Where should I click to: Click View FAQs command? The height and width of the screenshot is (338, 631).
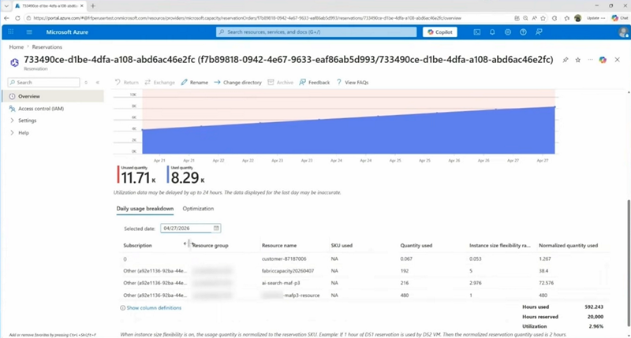click(352, 83)
